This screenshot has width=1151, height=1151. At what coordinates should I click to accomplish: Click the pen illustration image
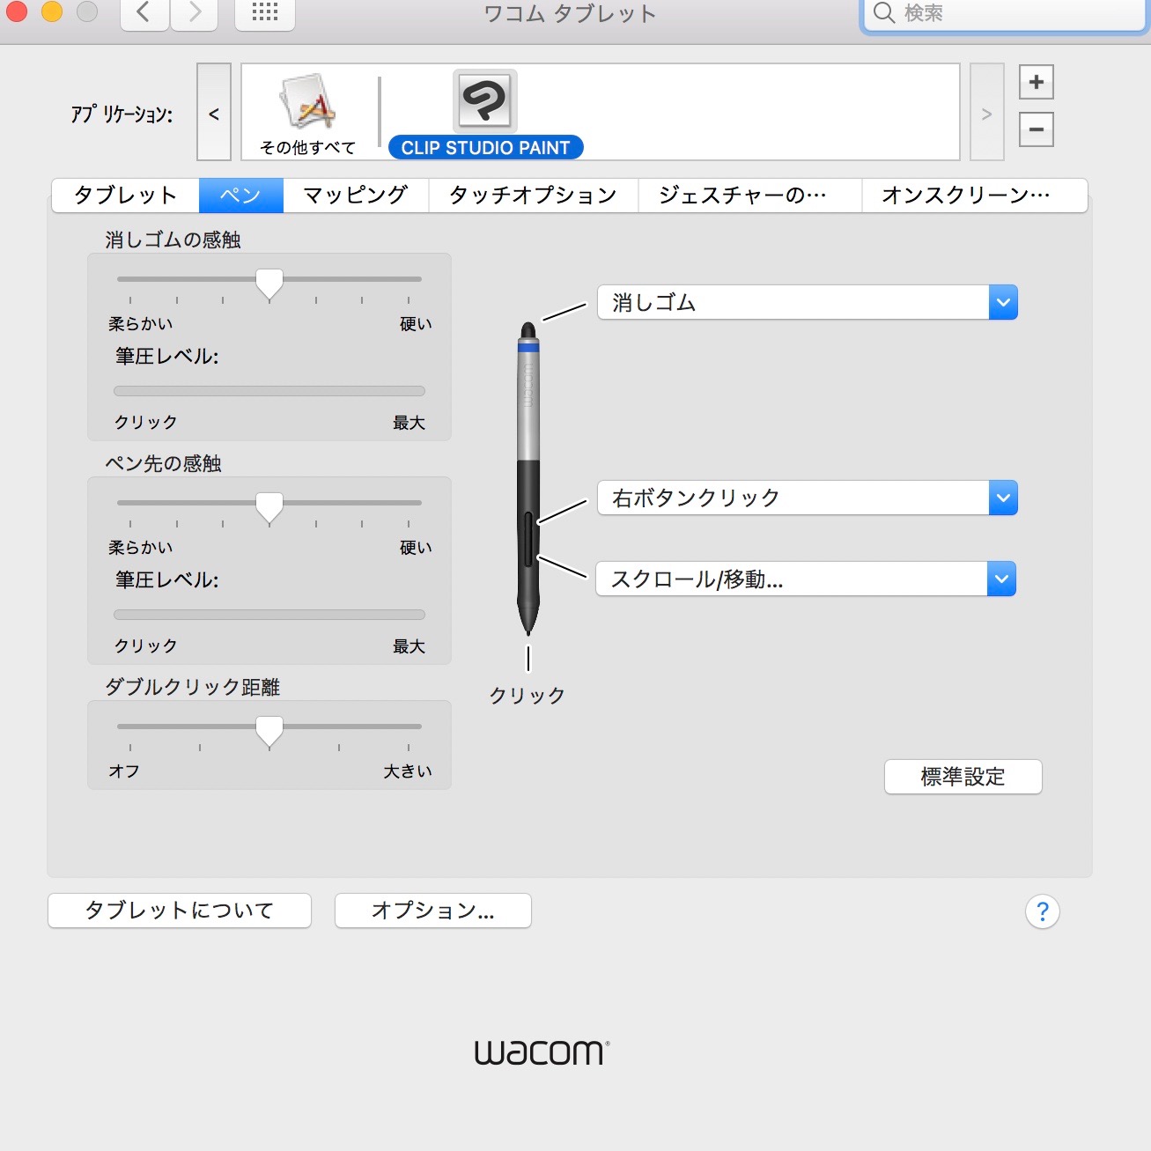click(x=528, y=478)
